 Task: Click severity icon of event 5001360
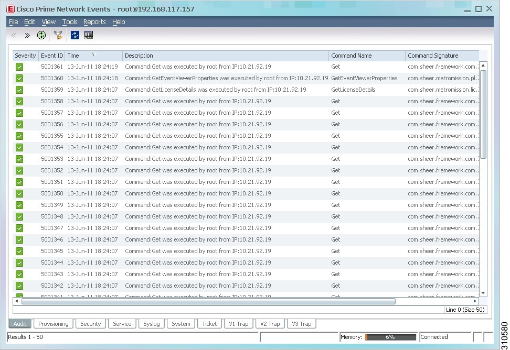click(19, 78)
